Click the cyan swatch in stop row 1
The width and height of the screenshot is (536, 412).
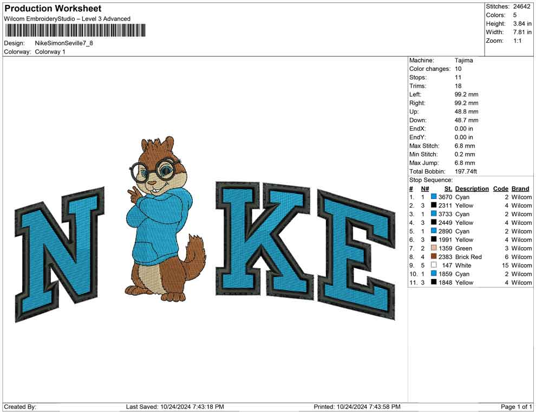tap(434, 197)
